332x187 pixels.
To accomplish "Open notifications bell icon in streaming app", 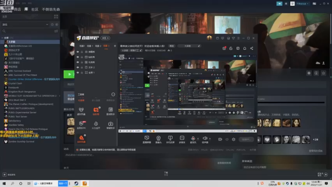I will (x=244, y=48).
